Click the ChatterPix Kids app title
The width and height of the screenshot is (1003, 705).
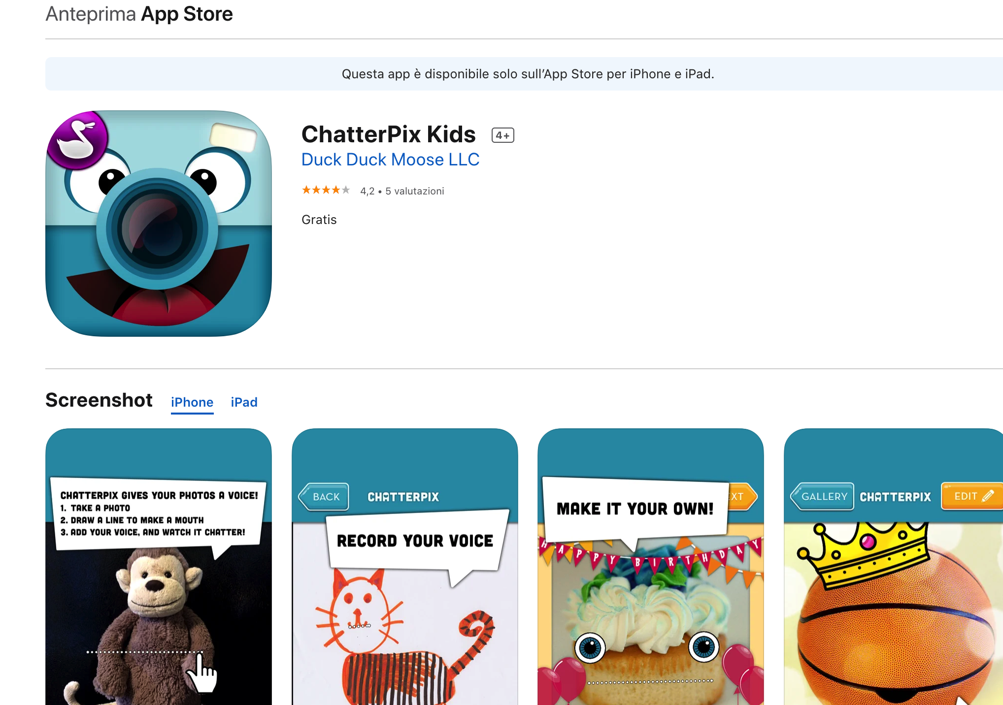coord(389,134)
